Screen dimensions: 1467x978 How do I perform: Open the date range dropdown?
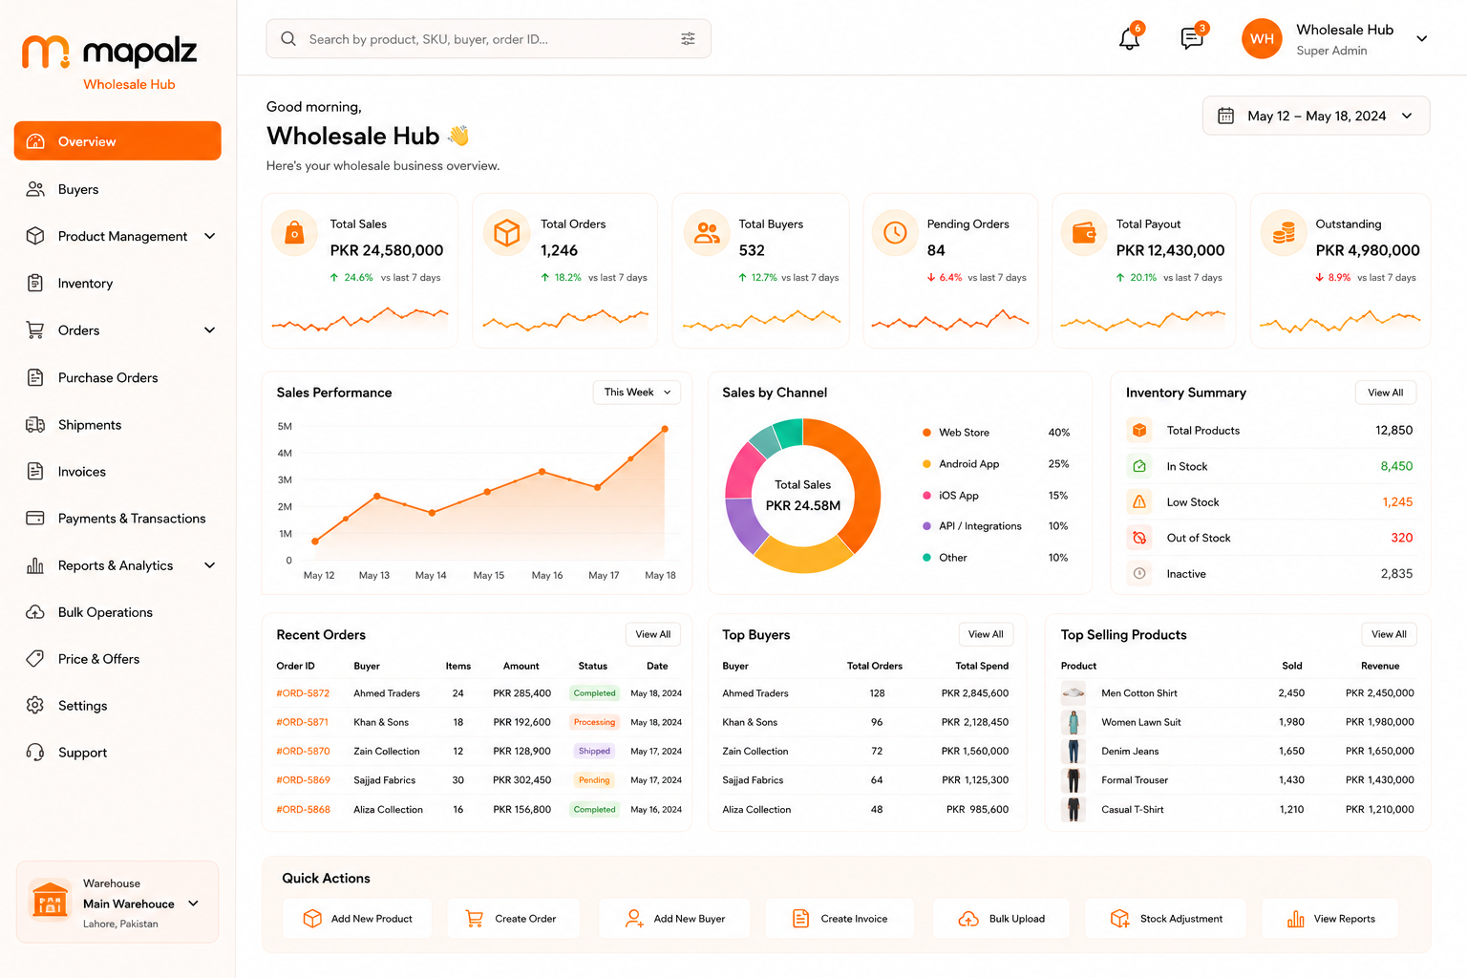click(1316, 116)
